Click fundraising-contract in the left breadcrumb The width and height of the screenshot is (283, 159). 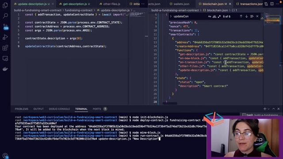pos(79,10)
